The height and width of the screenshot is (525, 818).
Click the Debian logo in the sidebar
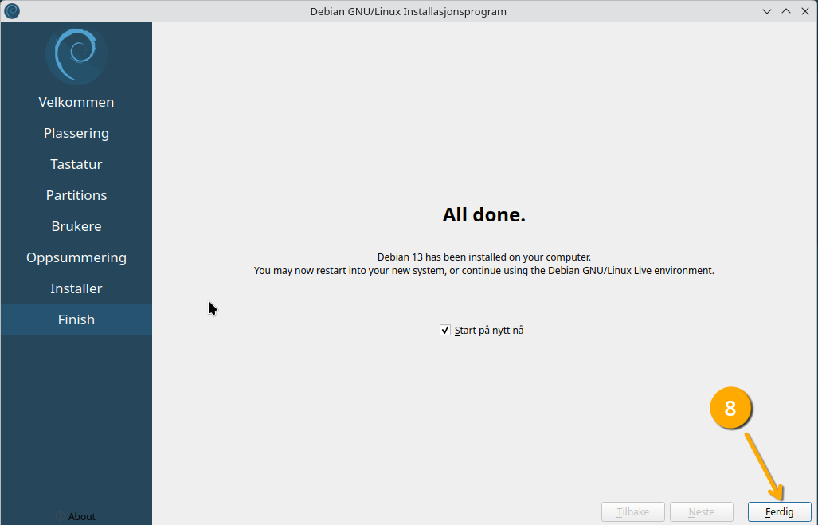[76, 55]
